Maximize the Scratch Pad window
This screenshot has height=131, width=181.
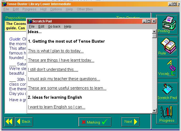pos(149,21)
